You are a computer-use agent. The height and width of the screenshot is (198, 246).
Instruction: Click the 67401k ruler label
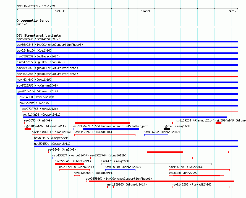click(231, 11)
